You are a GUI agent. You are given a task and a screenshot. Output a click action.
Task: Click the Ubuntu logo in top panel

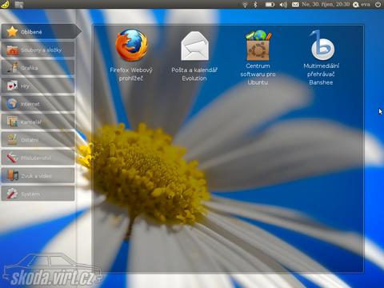click(x=5, y=4)
